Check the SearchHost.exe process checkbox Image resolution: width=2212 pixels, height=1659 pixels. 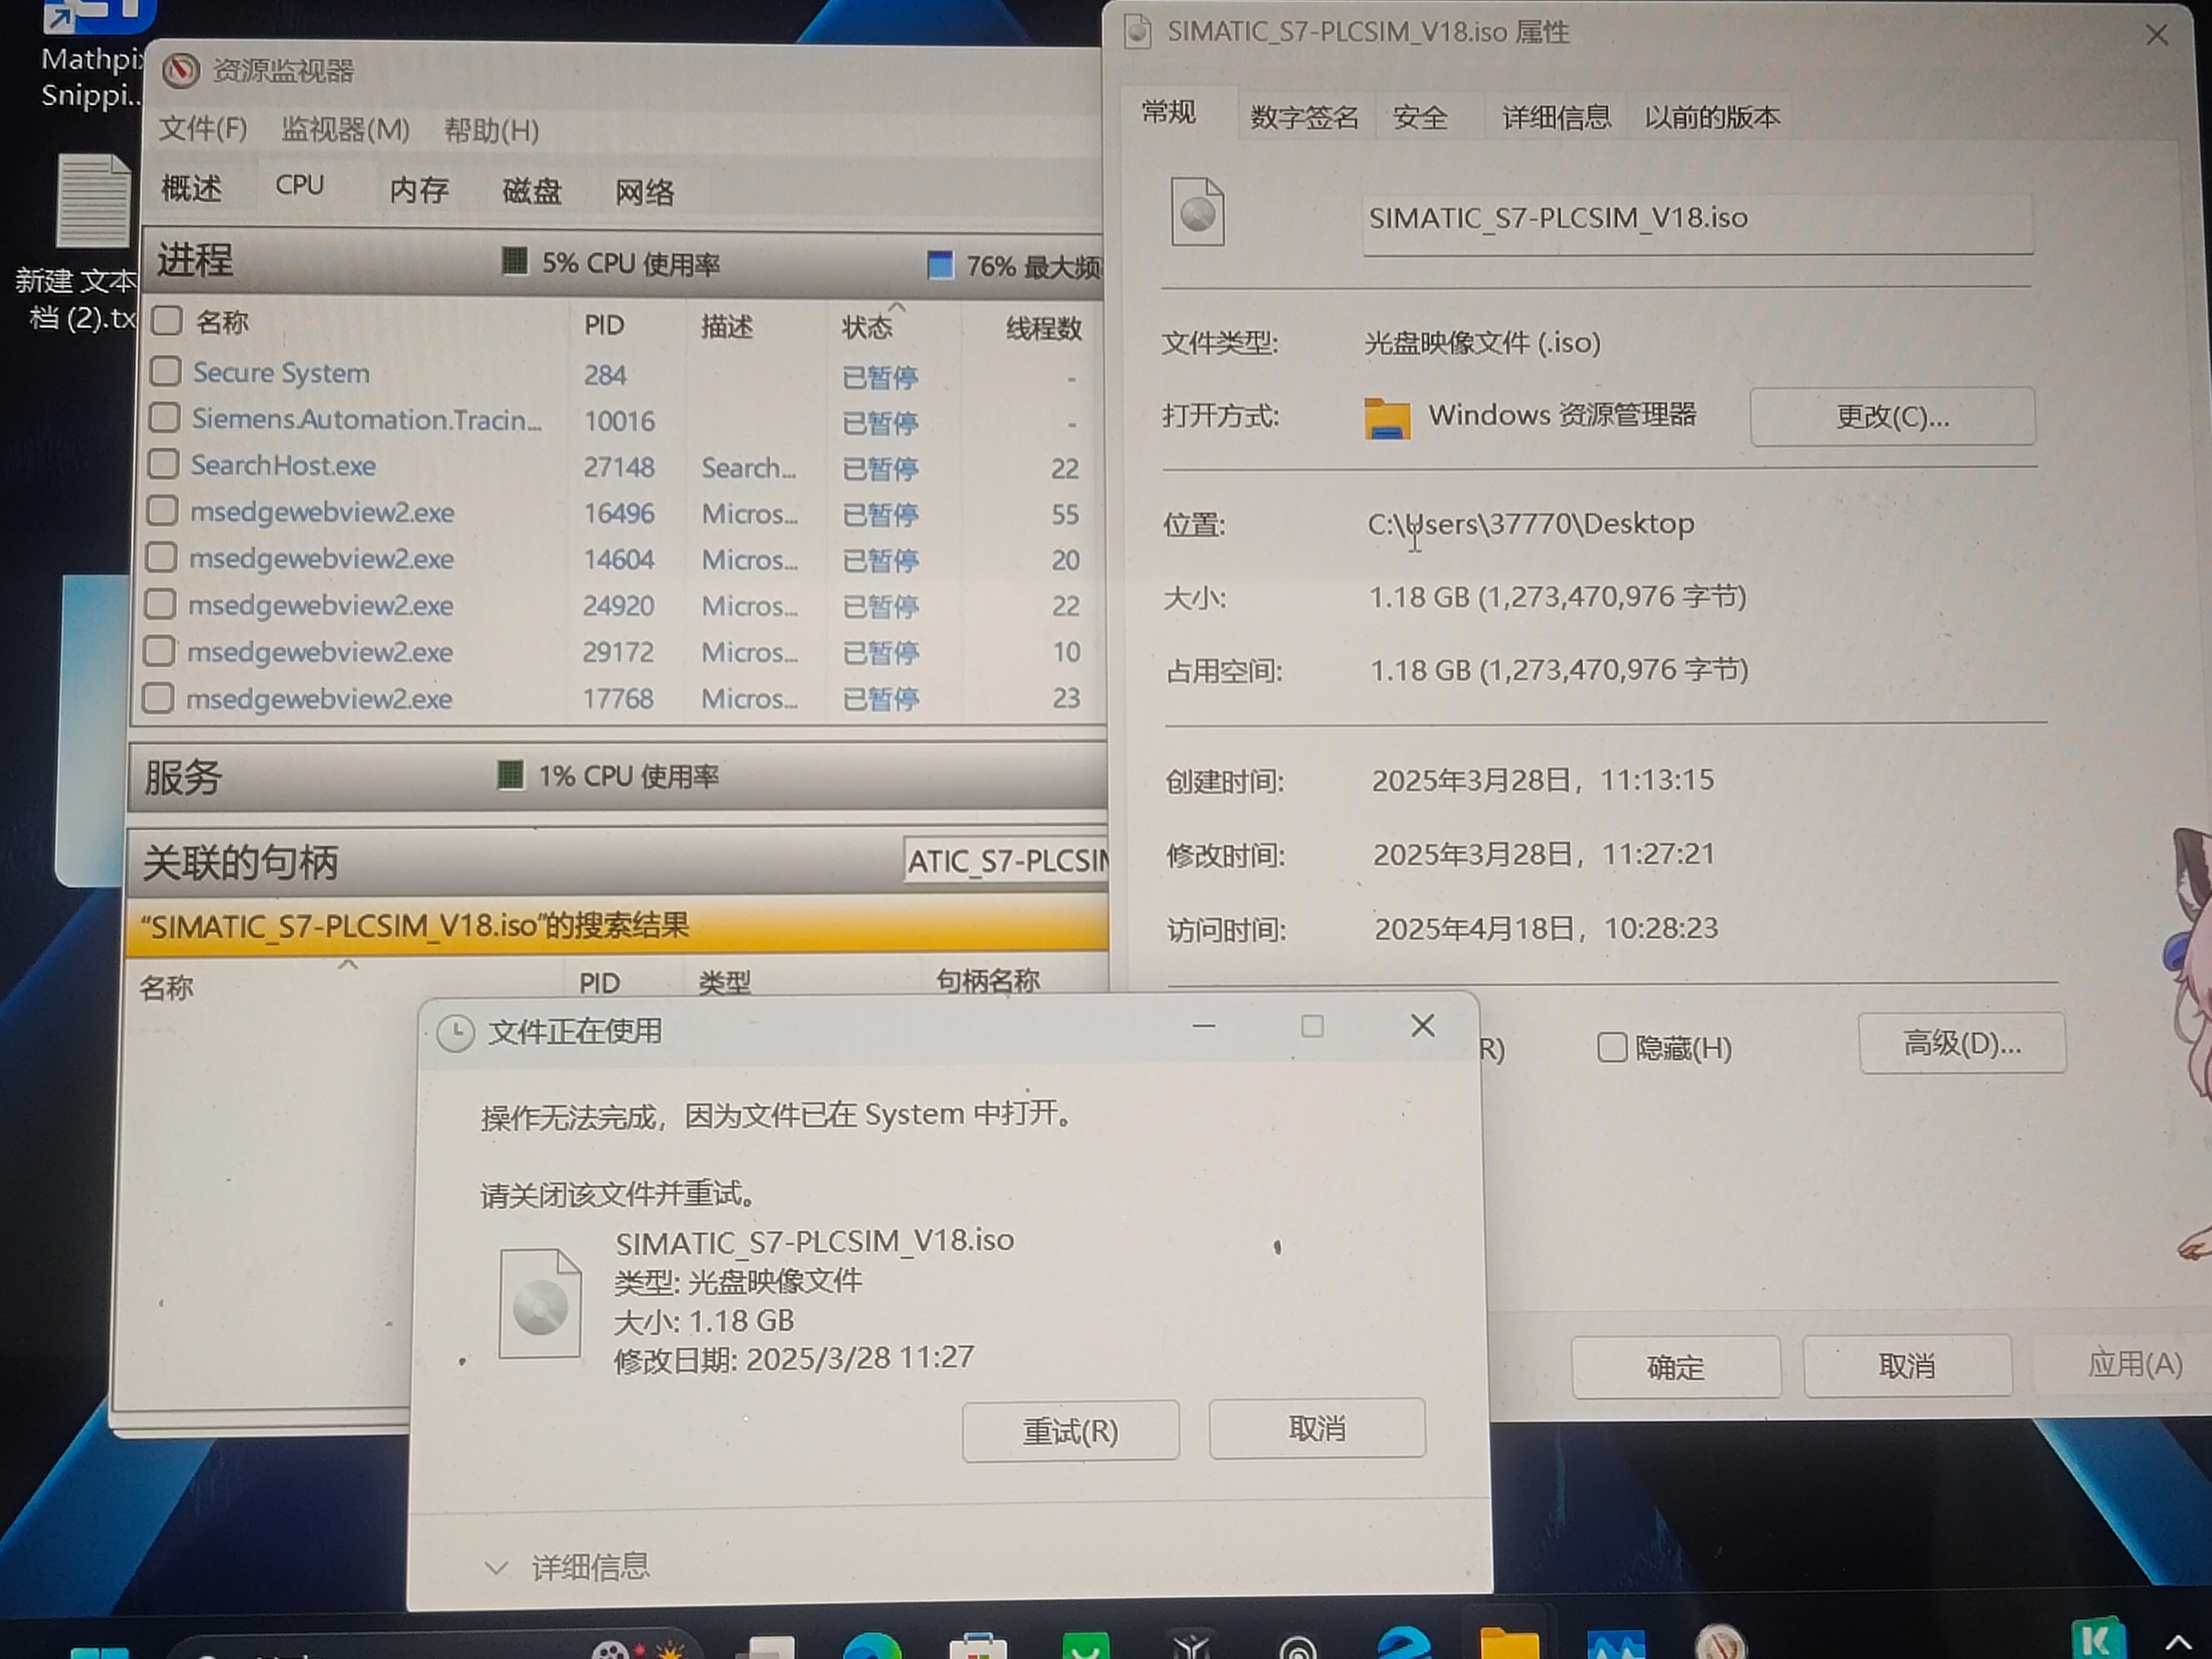pyautogui.click(x=163, y=465)
